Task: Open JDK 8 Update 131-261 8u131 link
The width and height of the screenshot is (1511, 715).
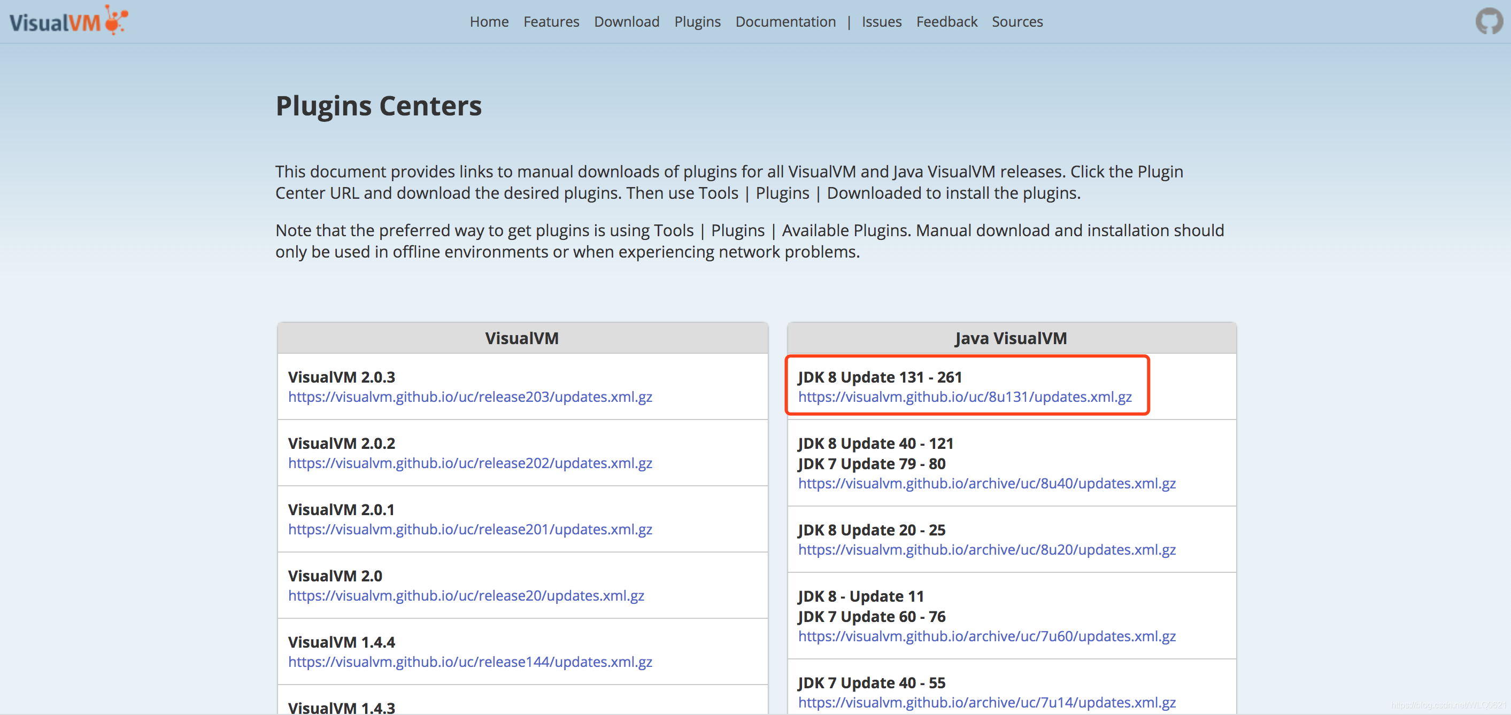Action: (965, 397)
